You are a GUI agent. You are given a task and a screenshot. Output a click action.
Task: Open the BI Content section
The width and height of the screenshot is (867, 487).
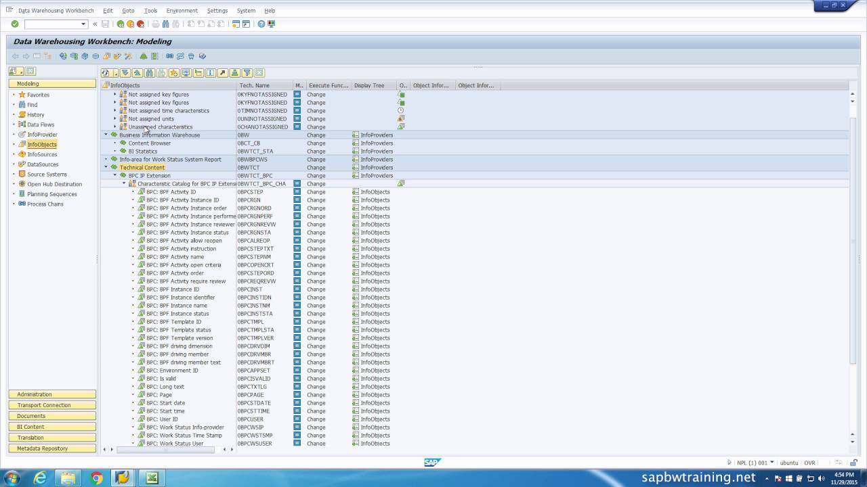tap(52, 427)
